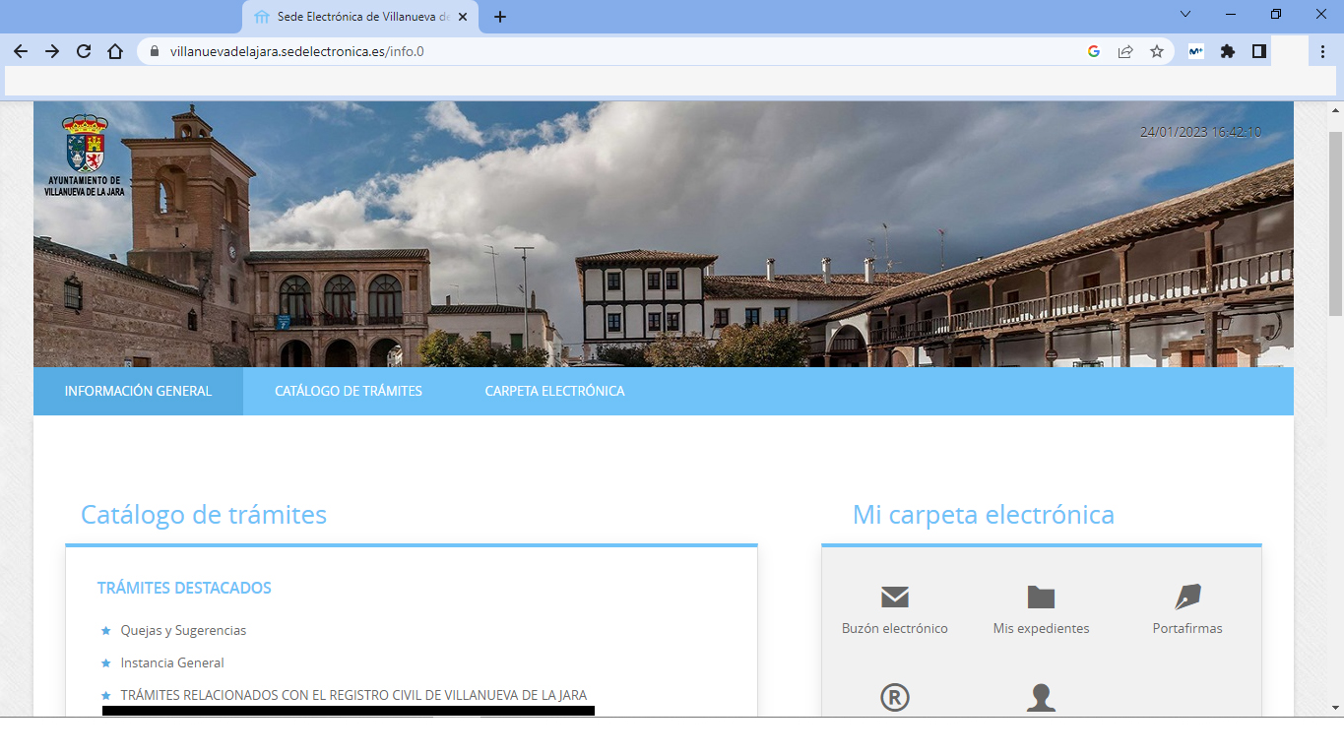Open the Carpeta Electrónica tab
Image resolution: width=1344 pixels, height=756 pixels.
click(x=554, y=391)
